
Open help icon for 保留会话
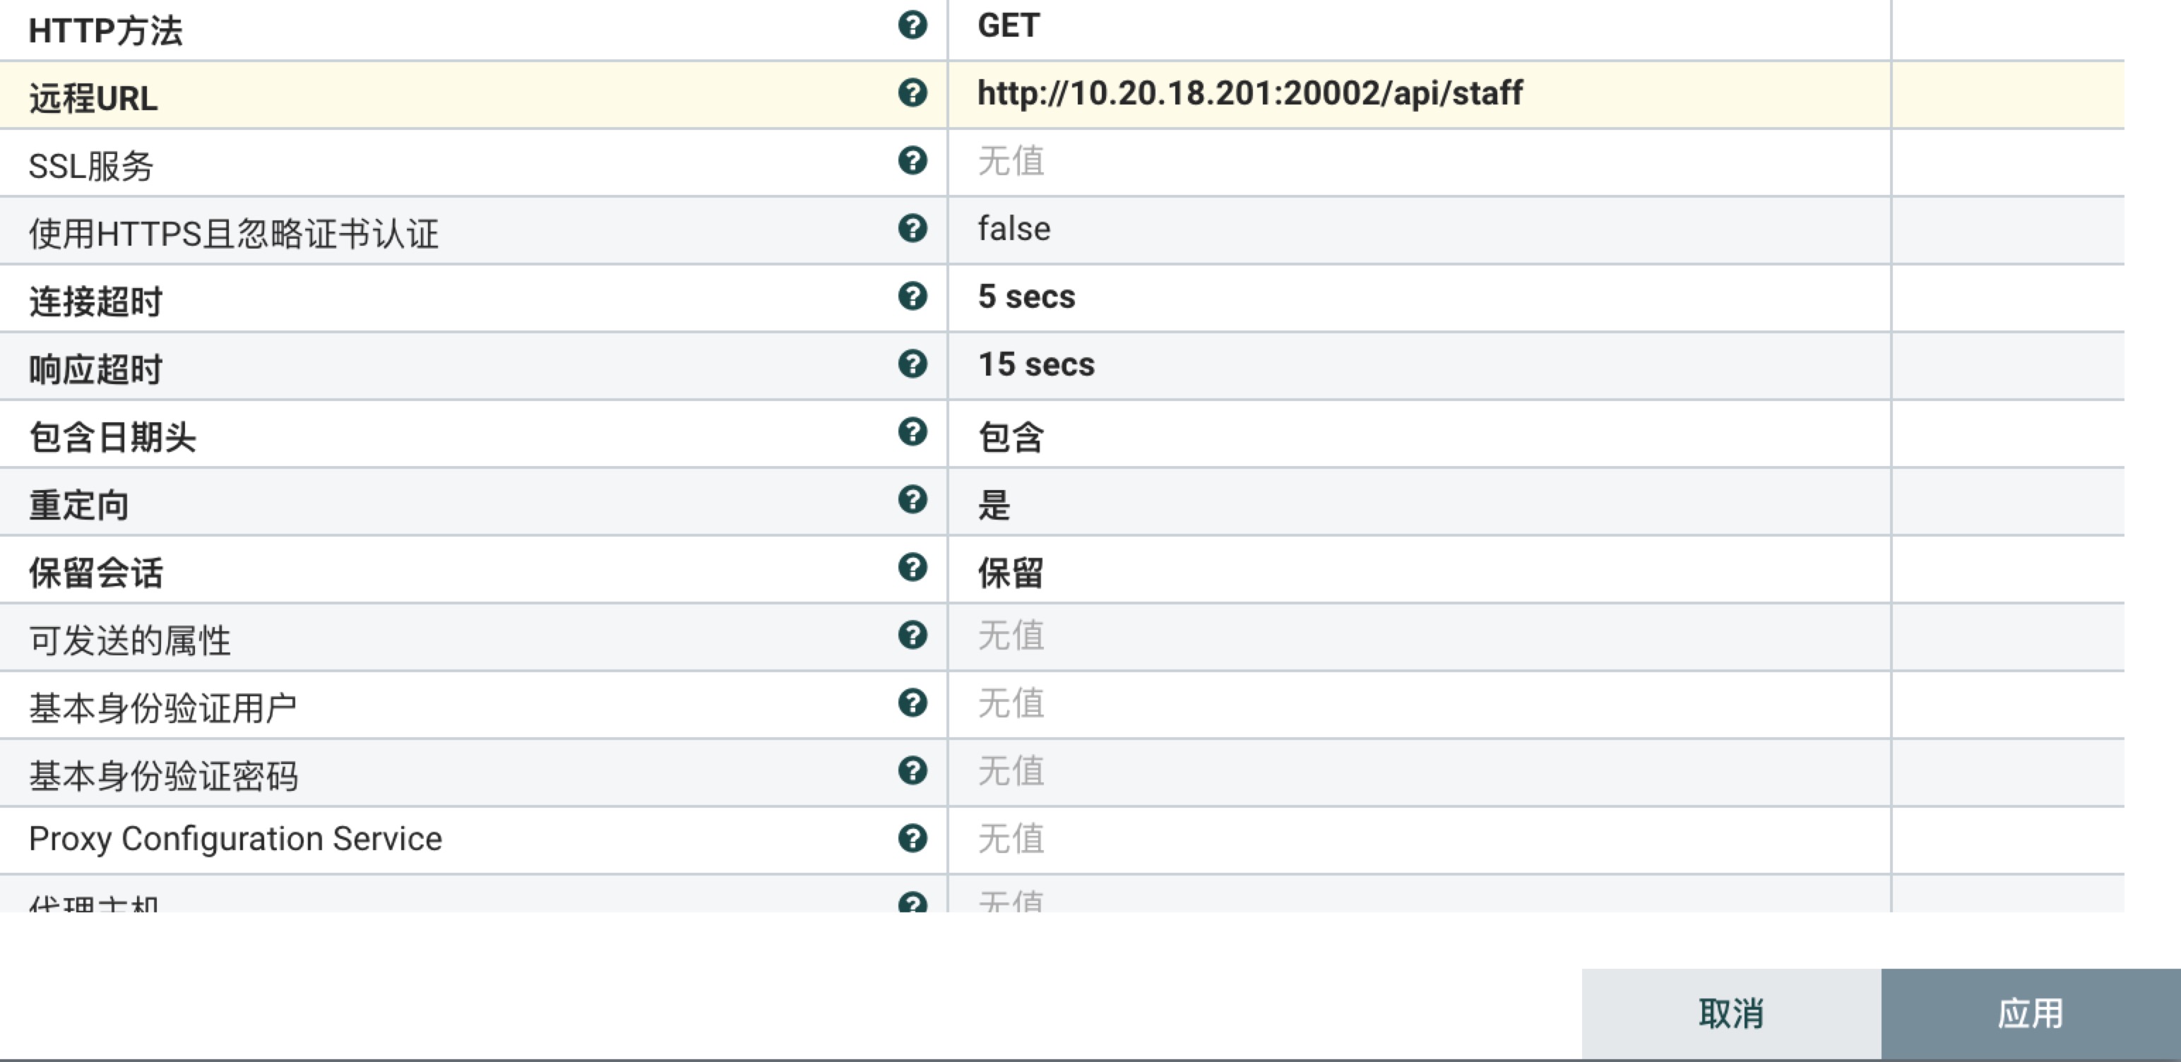(912, 567)
